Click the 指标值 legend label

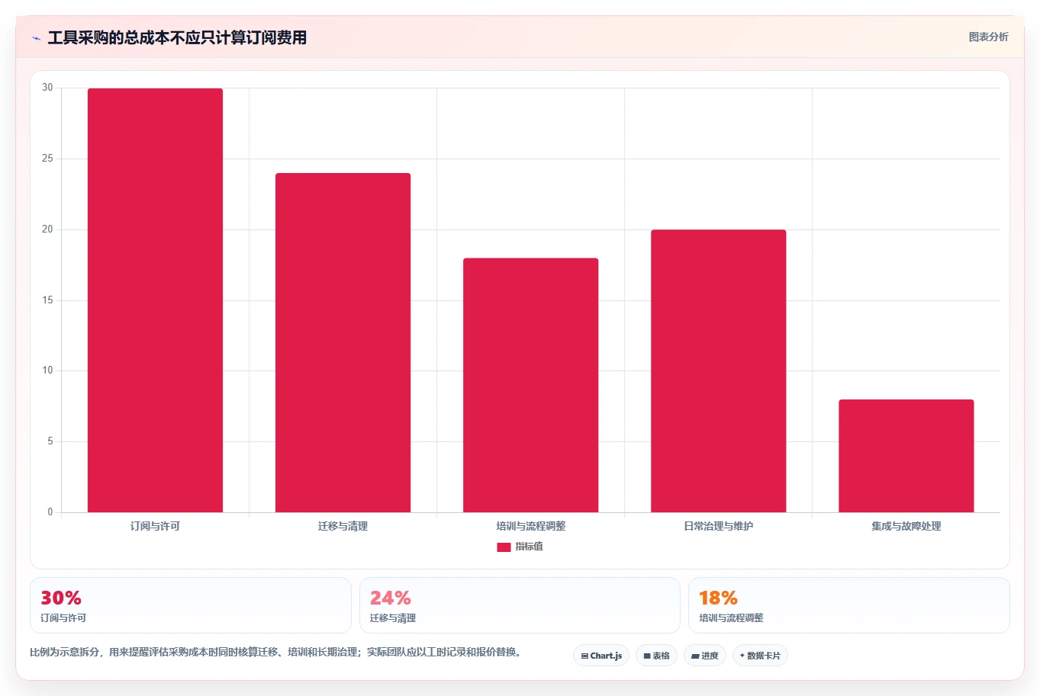click(529, 547)
